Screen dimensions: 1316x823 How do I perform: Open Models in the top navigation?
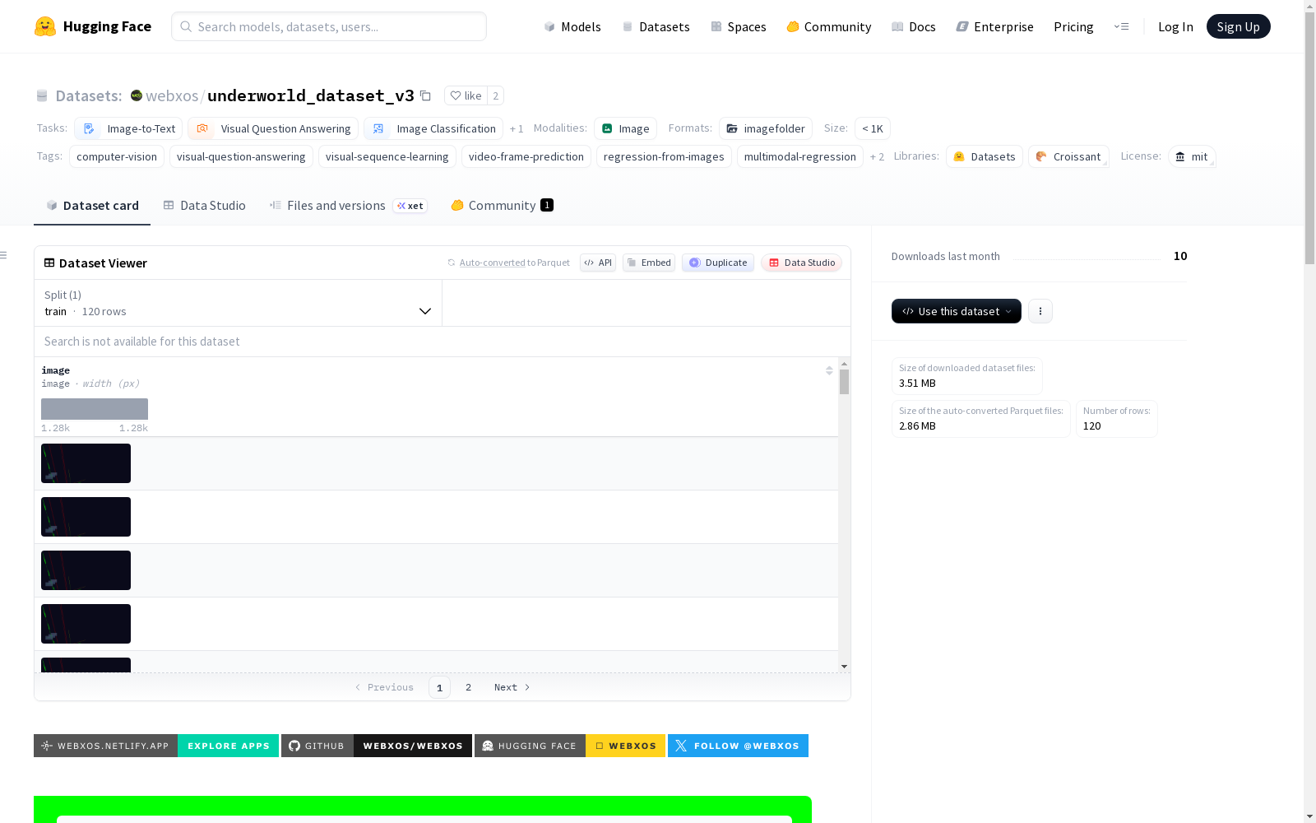572,26
